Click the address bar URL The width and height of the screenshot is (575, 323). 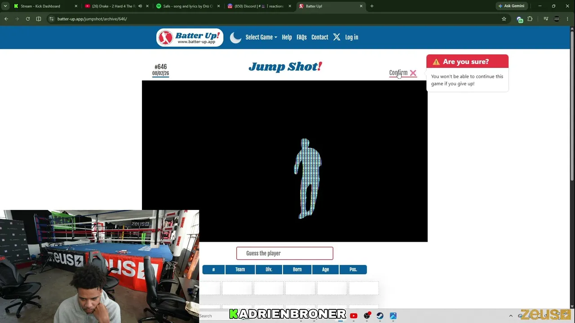tap(92, 19)
